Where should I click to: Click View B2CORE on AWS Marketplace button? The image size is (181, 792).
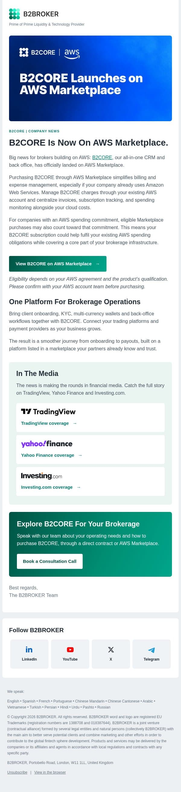[x=58, y=264]
